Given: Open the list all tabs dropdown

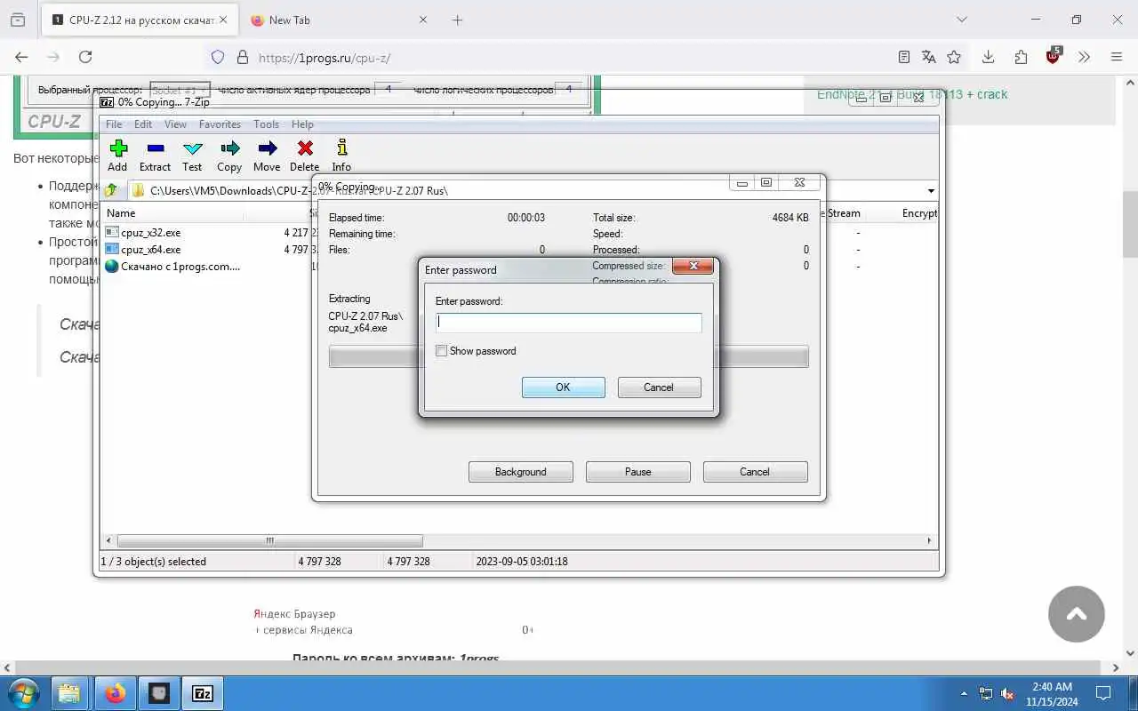Looking at the screenshot, I should pyautogui.click(x=961, y=20).
